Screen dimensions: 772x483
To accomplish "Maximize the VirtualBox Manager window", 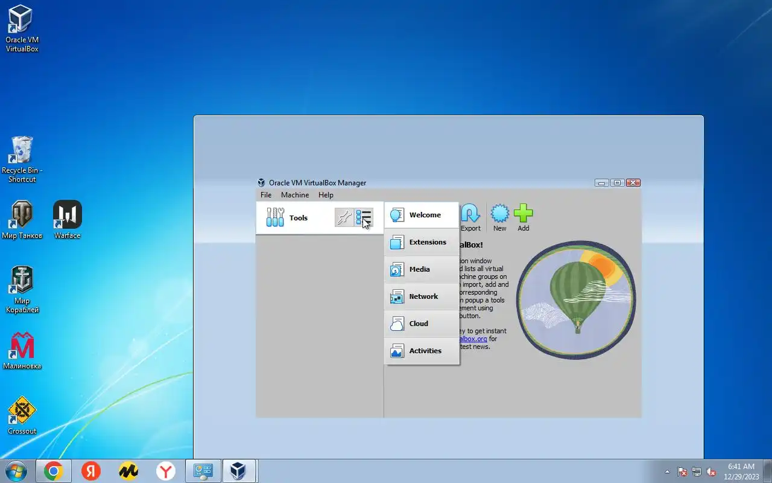I will pyautogui.click(x=617, y=183).
